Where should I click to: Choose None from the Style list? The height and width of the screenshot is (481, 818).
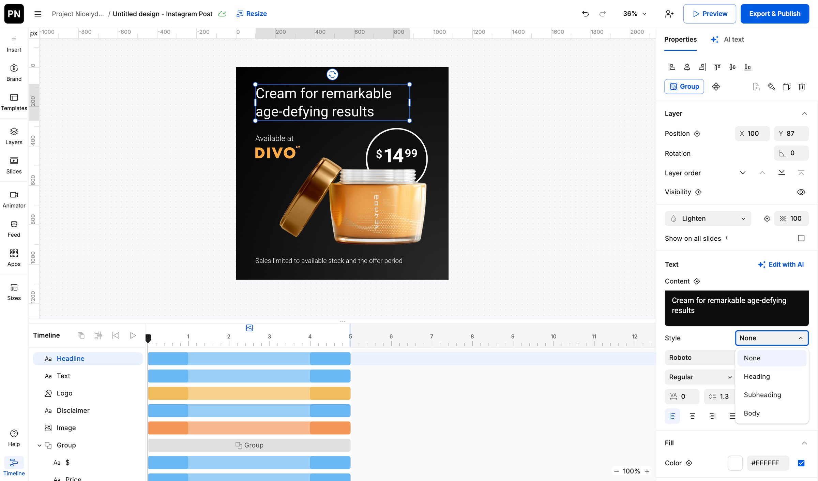click(x=772, y=358)
